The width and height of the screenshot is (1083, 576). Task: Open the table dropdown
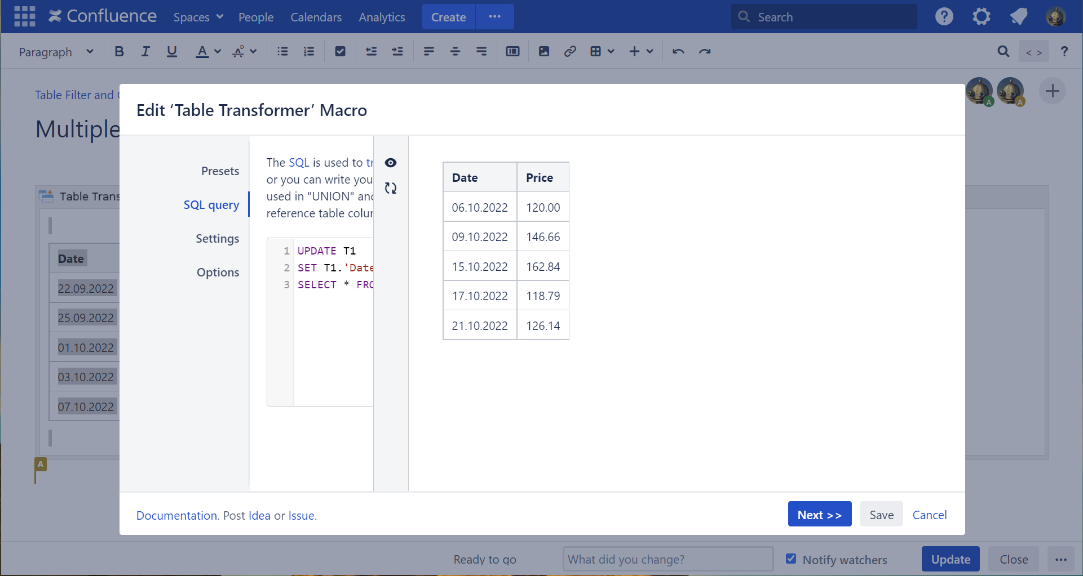(x=602, y=52)
